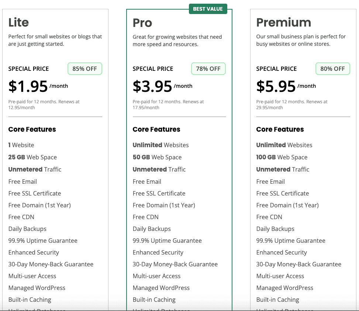Click the renewal note mentioning 29.95/month

(292, 104)
